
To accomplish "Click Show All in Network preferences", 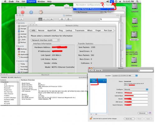I will (x=99, y=71).
